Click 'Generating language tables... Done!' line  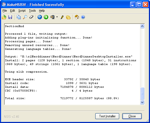click(38, 49)
